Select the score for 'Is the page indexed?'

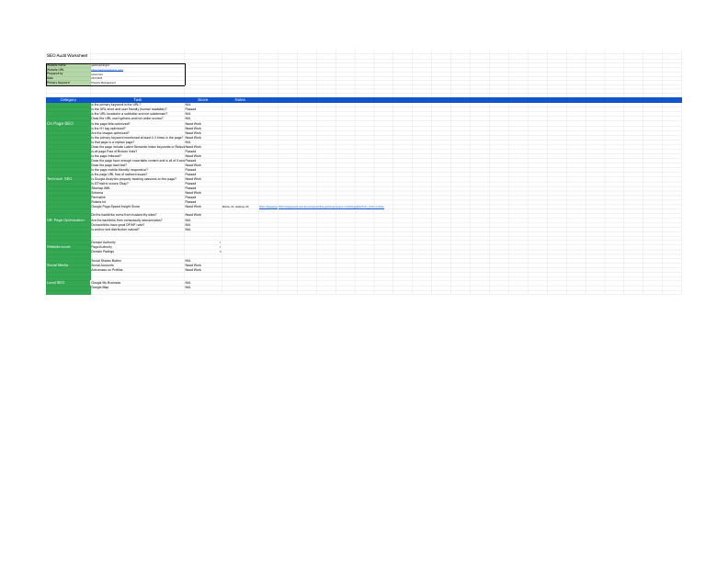(x=203, y=156)
